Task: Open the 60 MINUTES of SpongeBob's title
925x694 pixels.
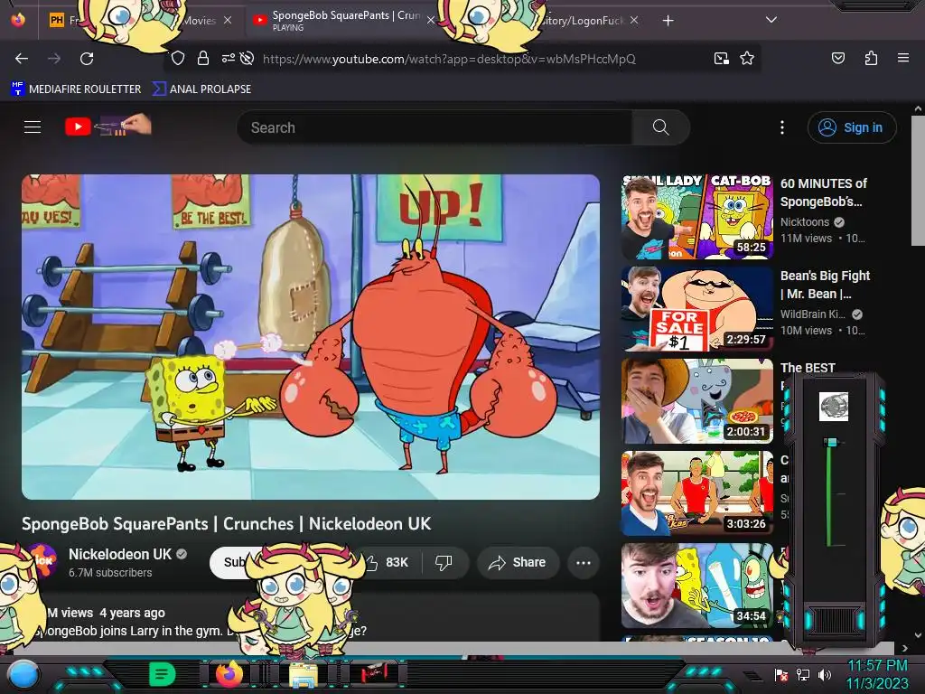Action: (824, 192)
